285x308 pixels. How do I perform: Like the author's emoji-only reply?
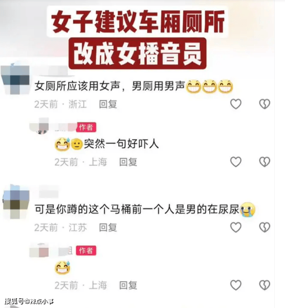pyautogui.click(x=236, y=285)
